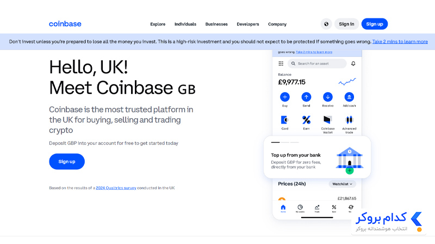Click the notification bell icon

[x=353, y=63]
